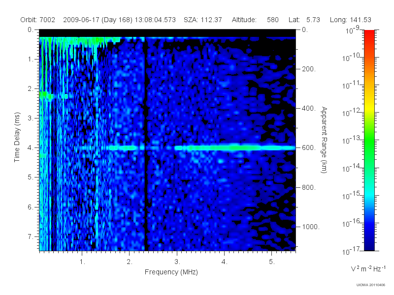Click the '1000.' apparent range tick label
The image size is (394, 295).
311,227
